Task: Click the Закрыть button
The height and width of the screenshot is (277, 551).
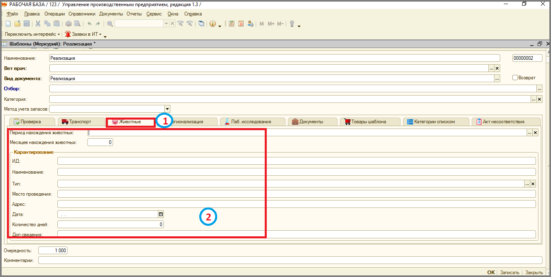Action: click(x=534, y=273)
